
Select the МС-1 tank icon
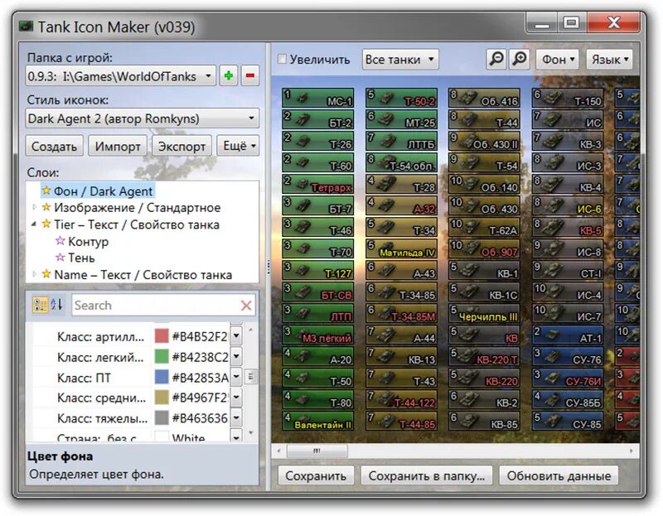(318, 98)
